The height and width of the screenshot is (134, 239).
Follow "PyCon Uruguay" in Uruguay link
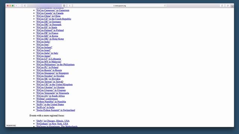51,90
